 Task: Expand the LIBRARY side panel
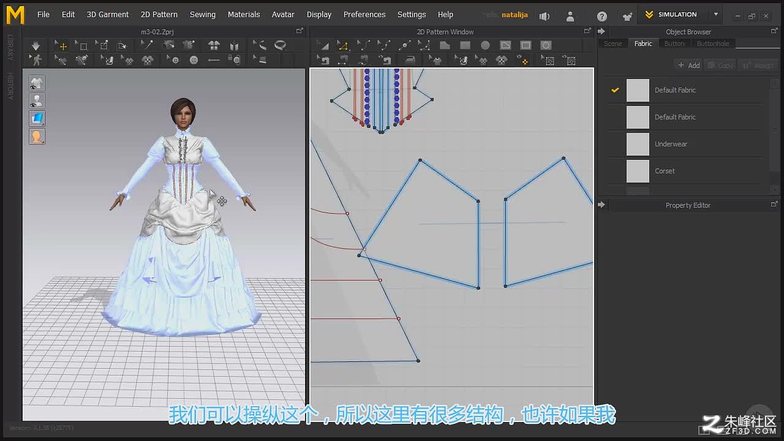pos(10,47)
